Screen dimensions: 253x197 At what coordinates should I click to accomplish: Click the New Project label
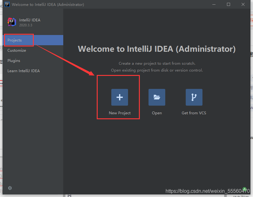click(x=120, y=113)
